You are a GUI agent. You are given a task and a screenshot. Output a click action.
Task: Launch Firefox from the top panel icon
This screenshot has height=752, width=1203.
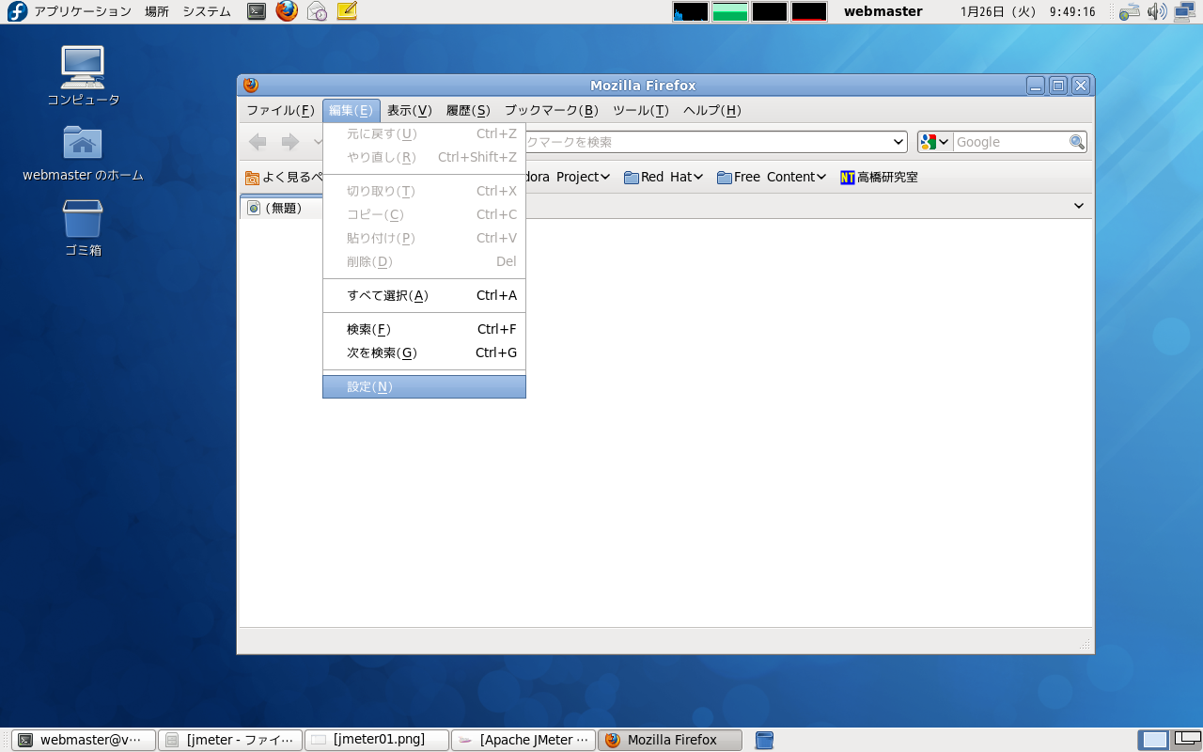click(287, 11)
